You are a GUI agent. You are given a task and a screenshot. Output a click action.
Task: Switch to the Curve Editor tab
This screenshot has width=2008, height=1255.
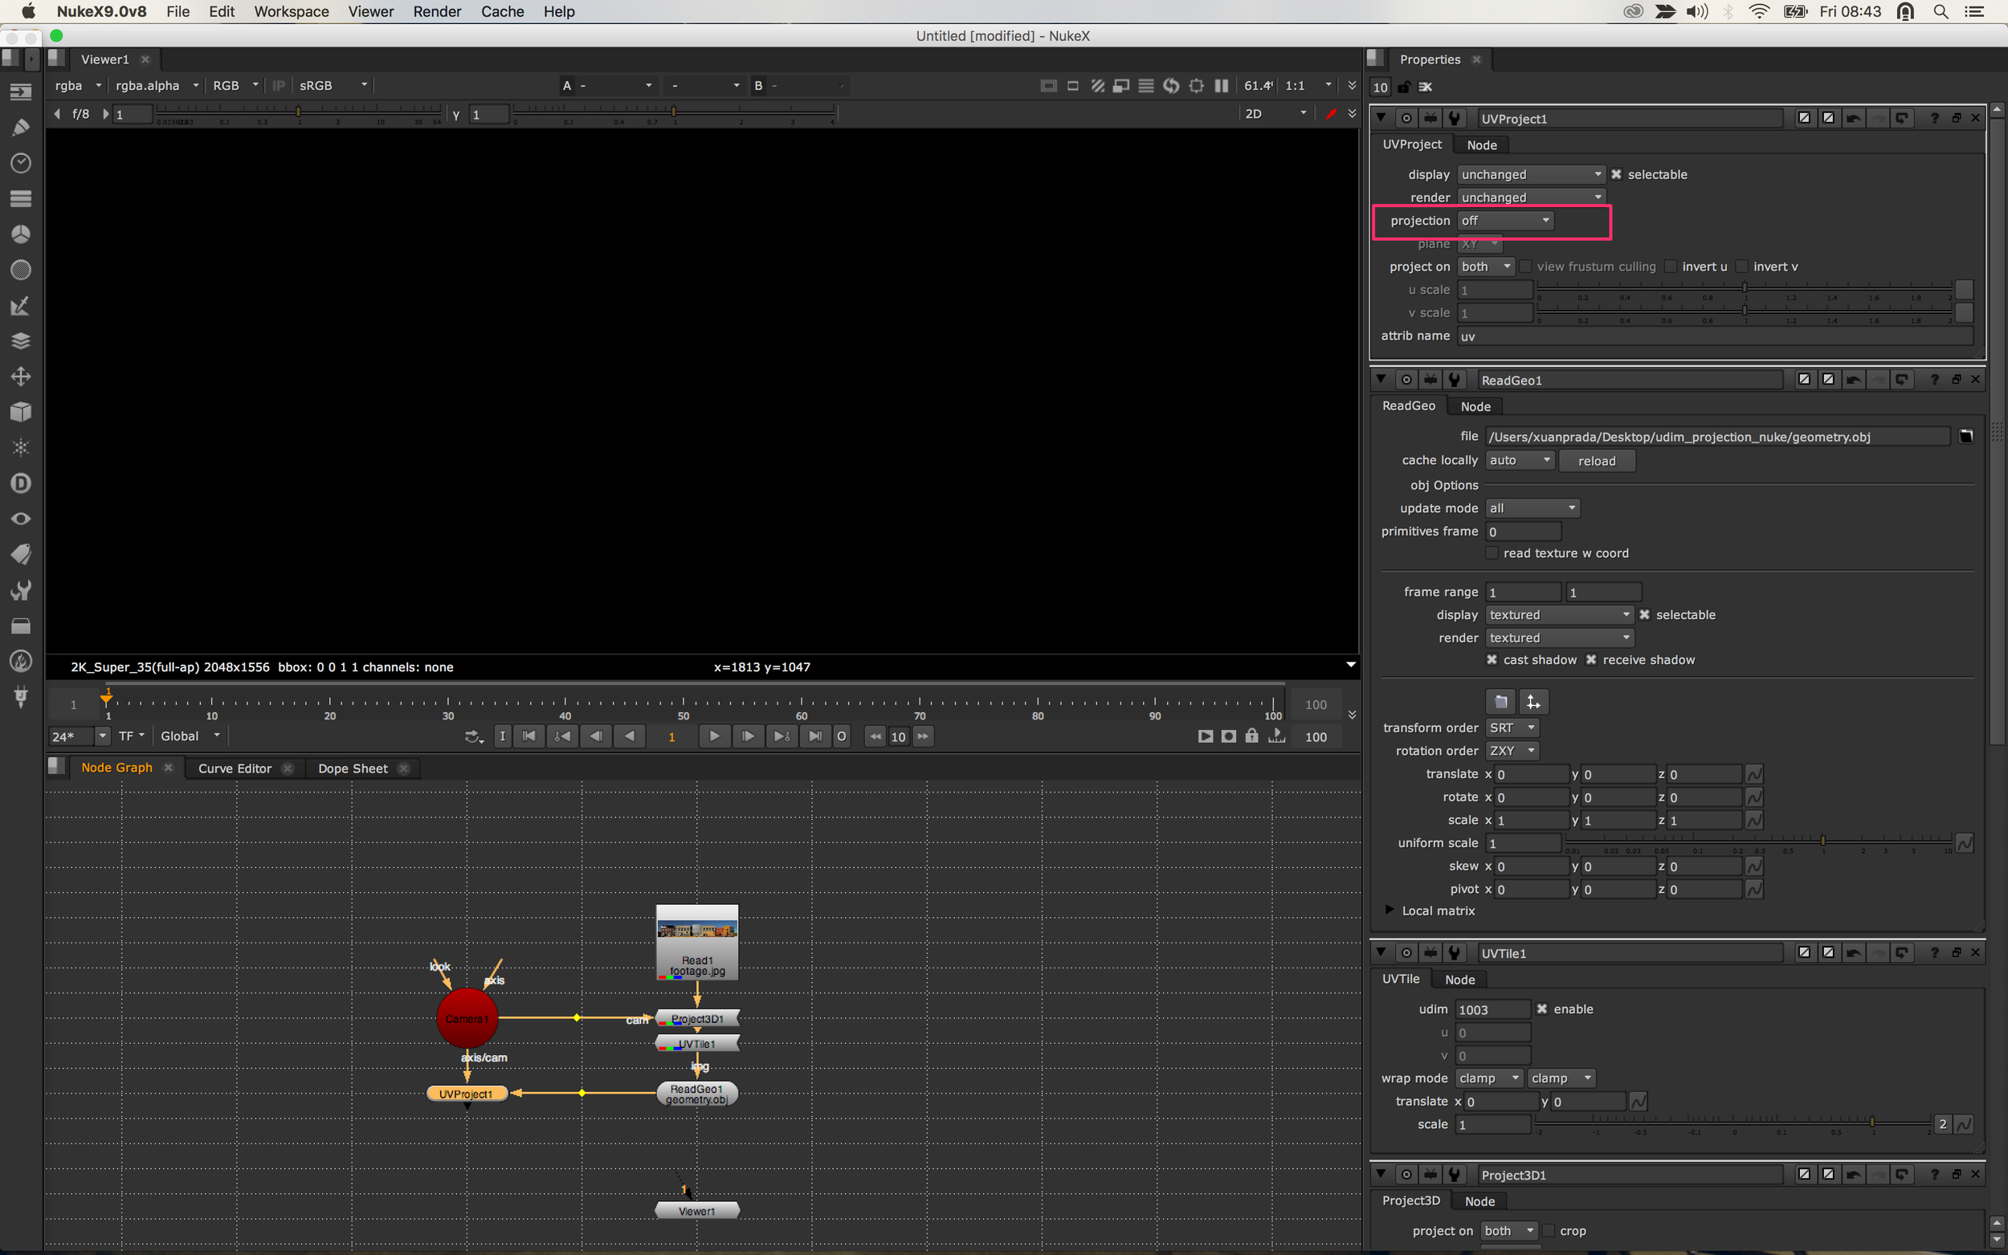(x=234, y=768)
